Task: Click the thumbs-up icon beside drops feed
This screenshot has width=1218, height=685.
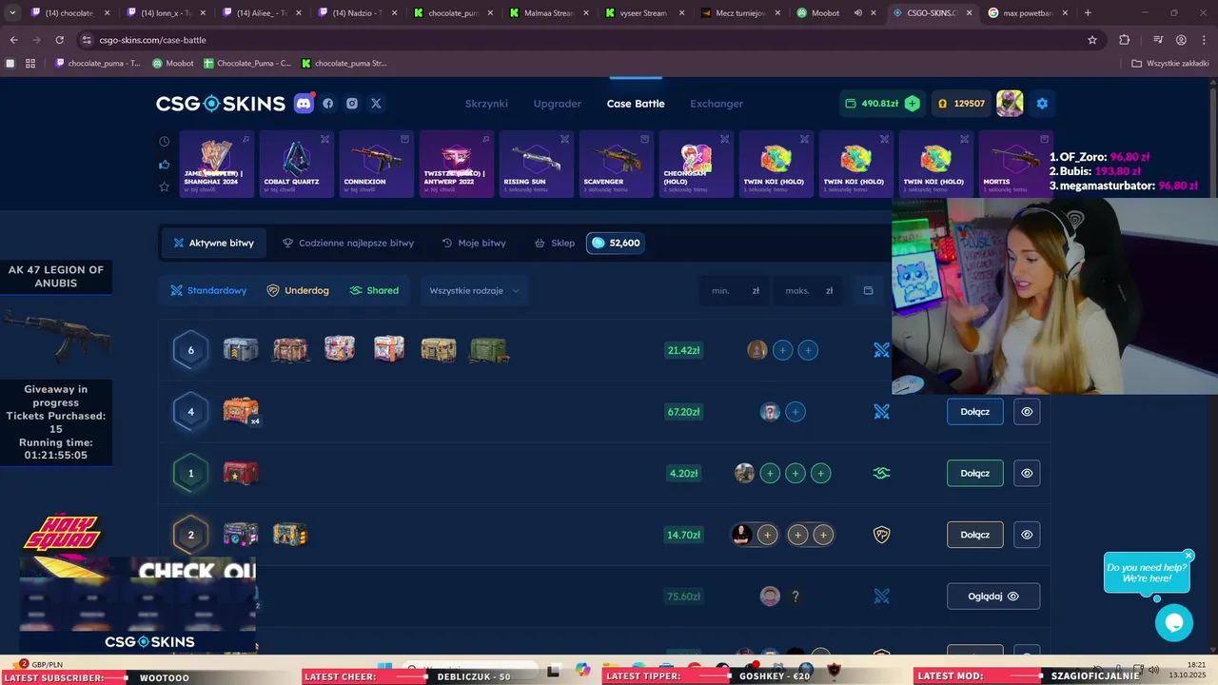Action: [x=164, y=164]
